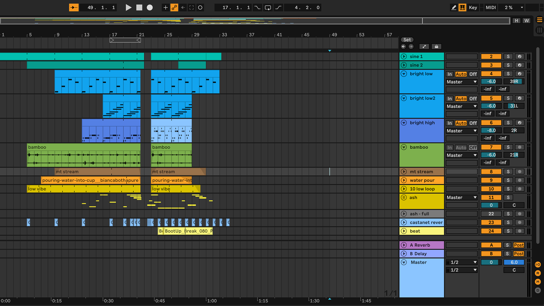The width and height of the screenshot is (544, 306).
Task: Unfold the sine 2 track
Action: coord(404,65)
